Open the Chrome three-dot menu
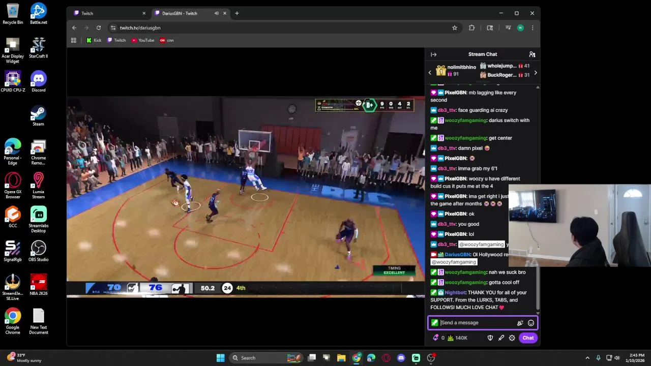Screen dimensions: 651x366 [x=532, y=28]
